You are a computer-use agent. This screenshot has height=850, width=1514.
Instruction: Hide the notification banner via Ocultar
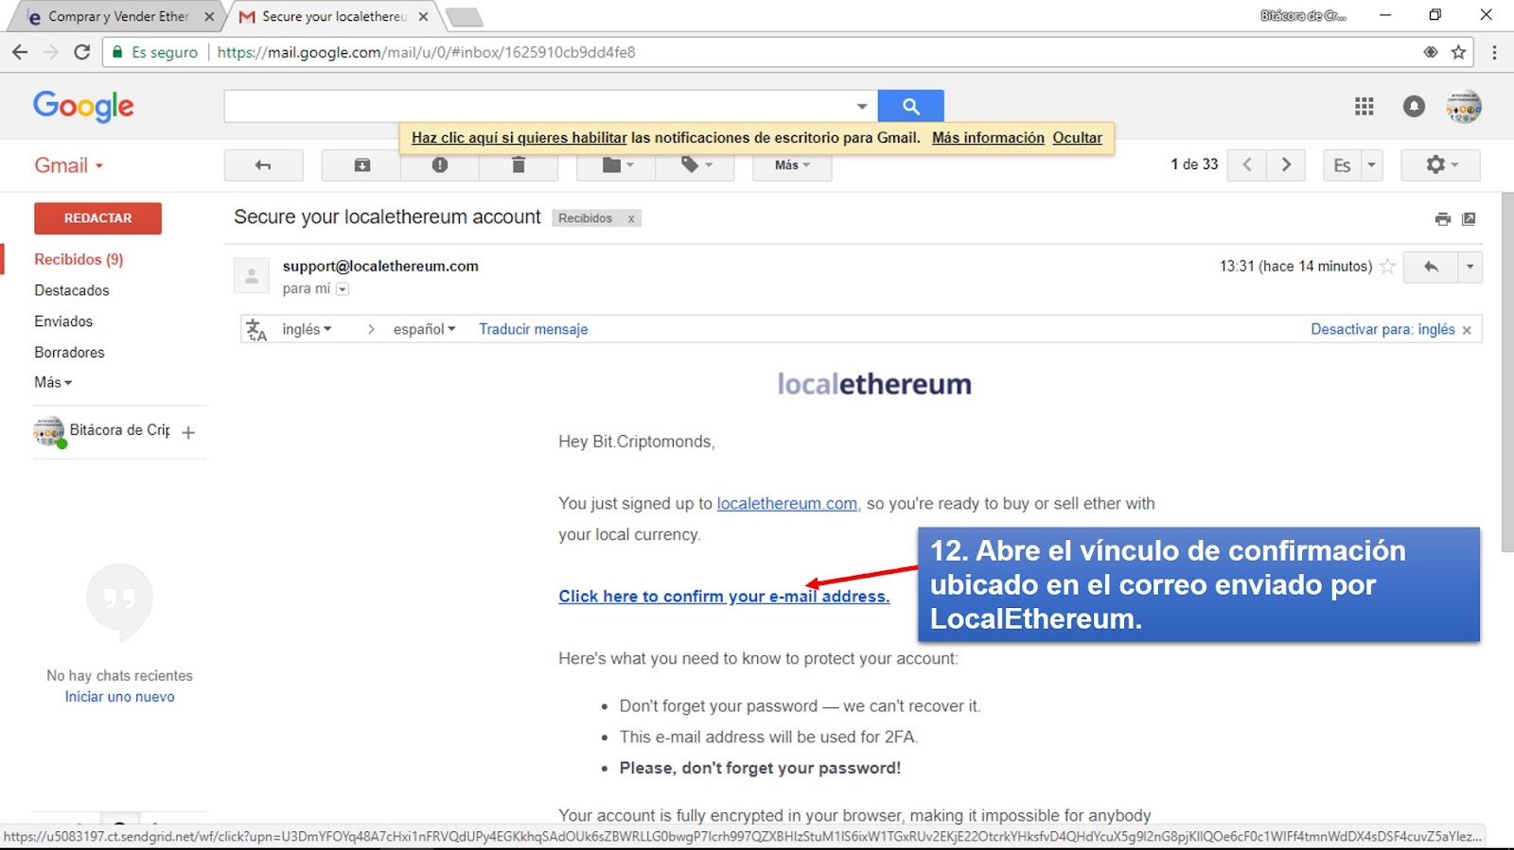[1077, 138]
